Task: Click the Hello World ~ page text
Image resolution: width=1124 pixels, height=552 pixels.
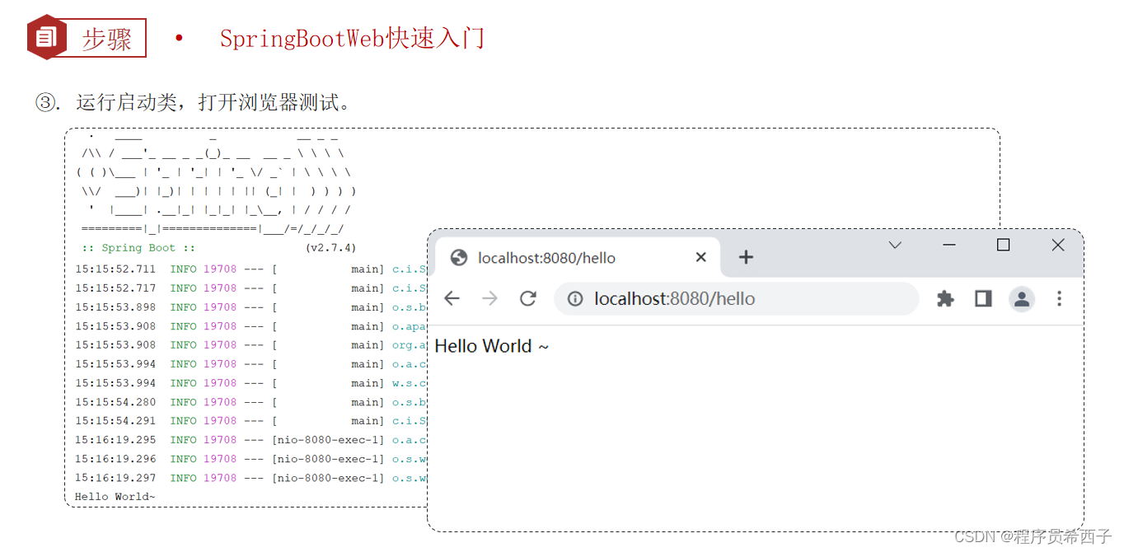Action: coord(492,345)
